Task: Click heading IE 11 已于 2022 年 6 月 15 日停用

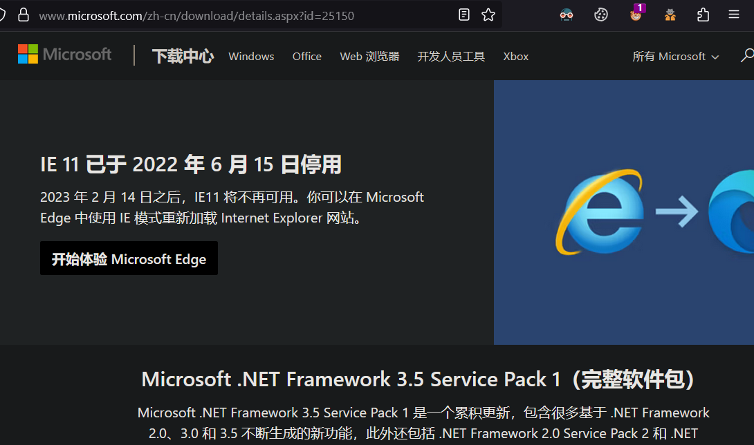Action: [x=191, y=164]
